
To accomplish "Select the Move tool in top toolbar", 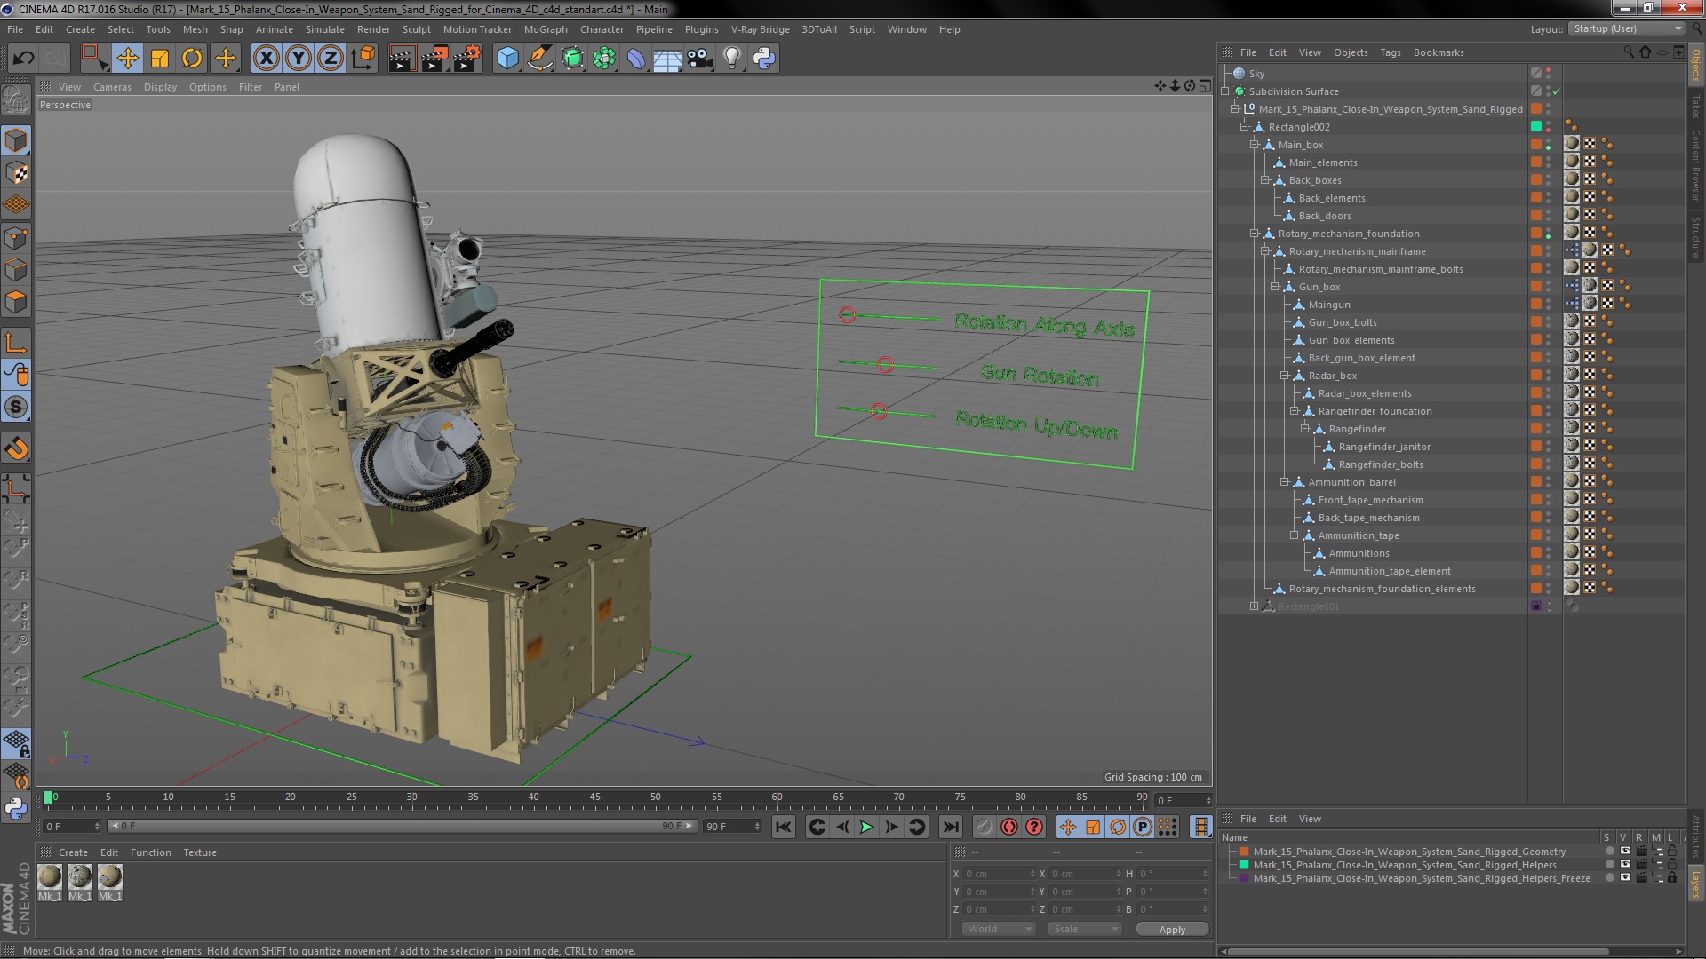I will (x=127, y=59).
